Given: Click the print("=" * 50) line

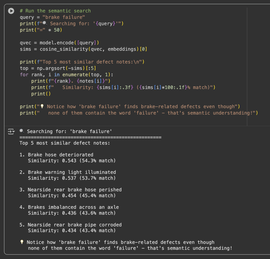Looking at the screenshot, I should (41, 30).
